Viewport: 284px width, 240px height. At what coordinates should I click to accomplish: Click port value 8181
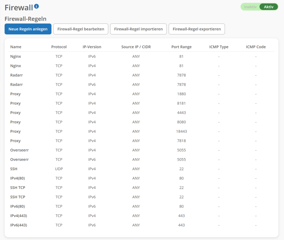click(182, 103)
